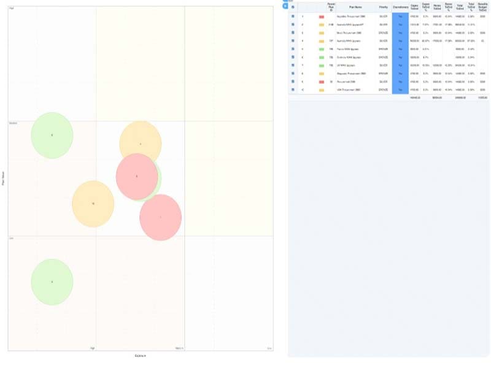The image size is (491, 368).
Task: Click the row icon next to UK NAN Upgrade
Action: click(x=293, y=65)
